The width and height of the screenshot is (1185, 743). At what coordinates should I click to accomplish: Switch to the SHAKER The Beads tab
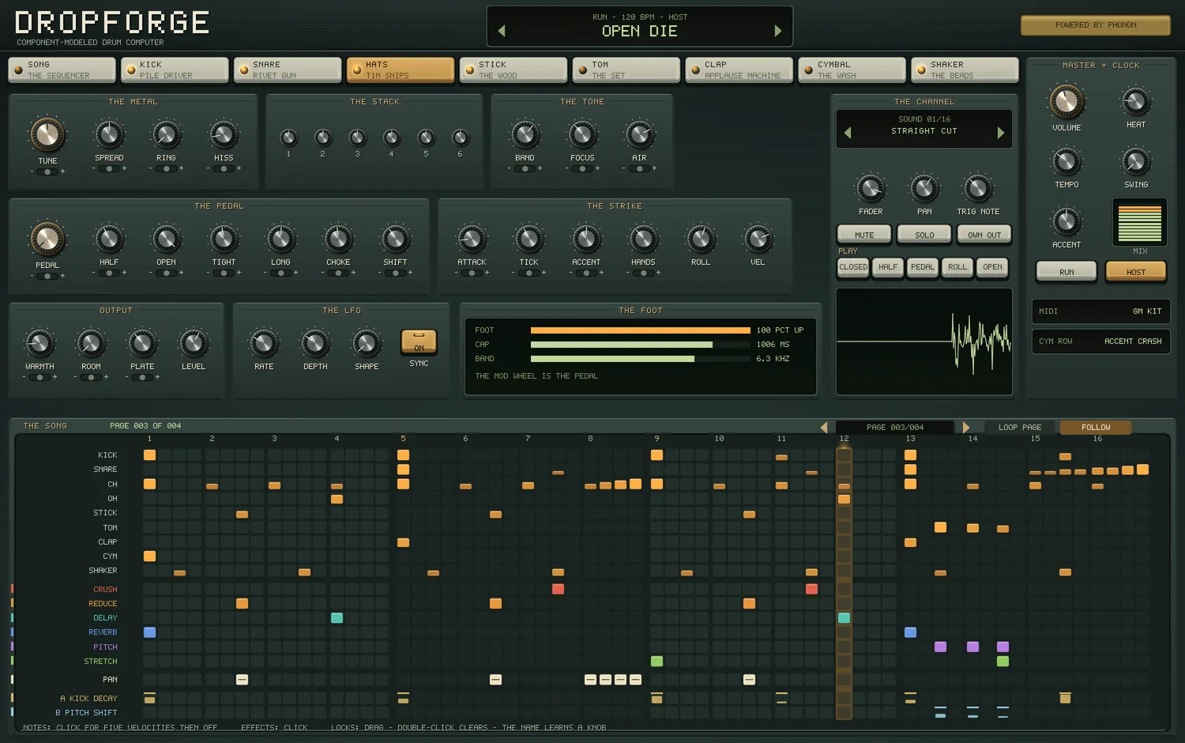[965, 70]
